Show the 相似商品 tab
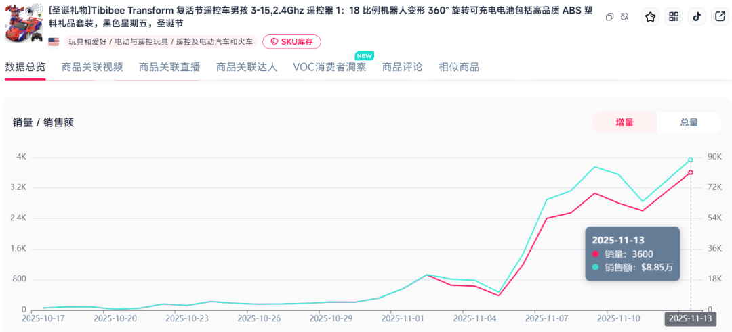The image size is (732, 332). pyautogui.click(x=459, y=67)
